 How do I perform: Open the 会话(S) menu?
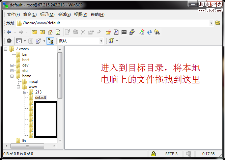[64, 15]
